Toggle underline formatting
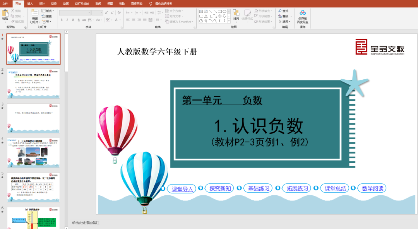The image size is (418, 229). click(x=72, y=20)
